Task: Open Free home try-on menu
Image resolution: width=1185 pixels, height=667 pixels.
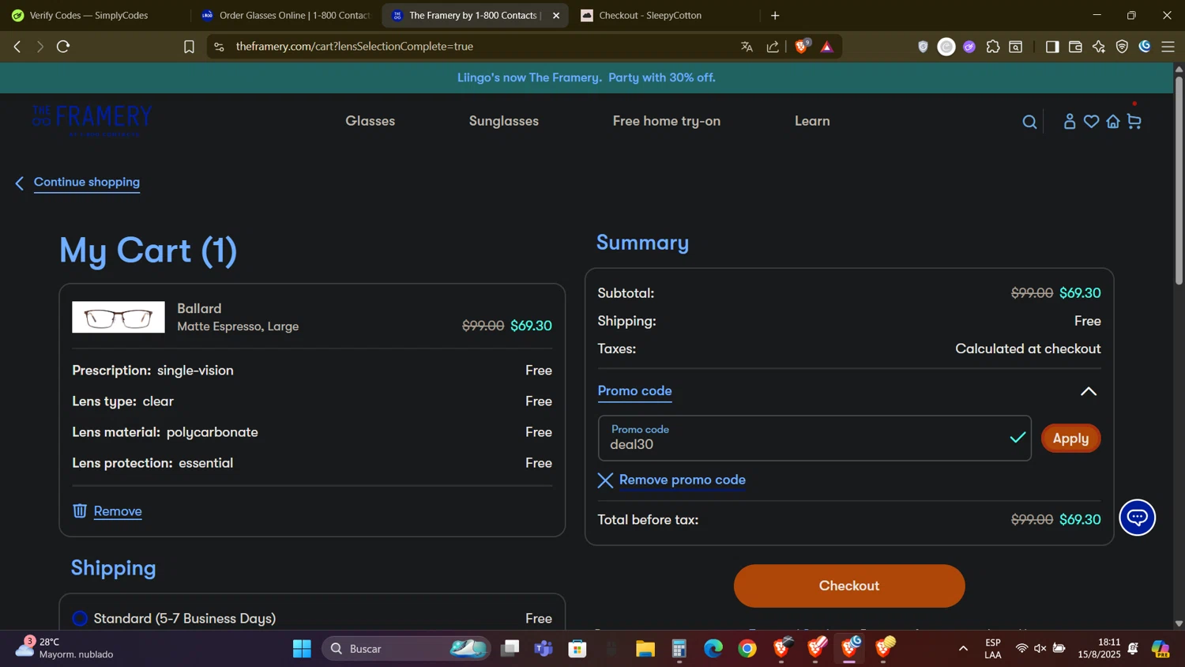Action: [667, 121]
